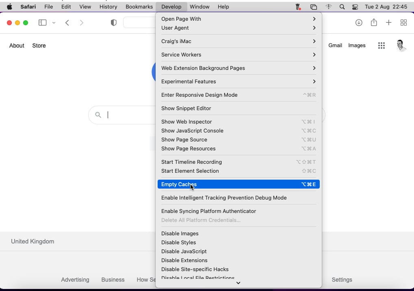Open the Apple menu

click(9, 7)
